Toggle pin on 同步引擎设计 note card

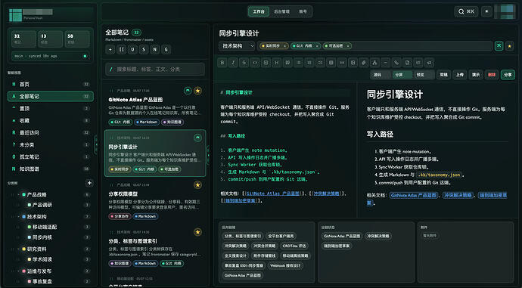point(197,138)
